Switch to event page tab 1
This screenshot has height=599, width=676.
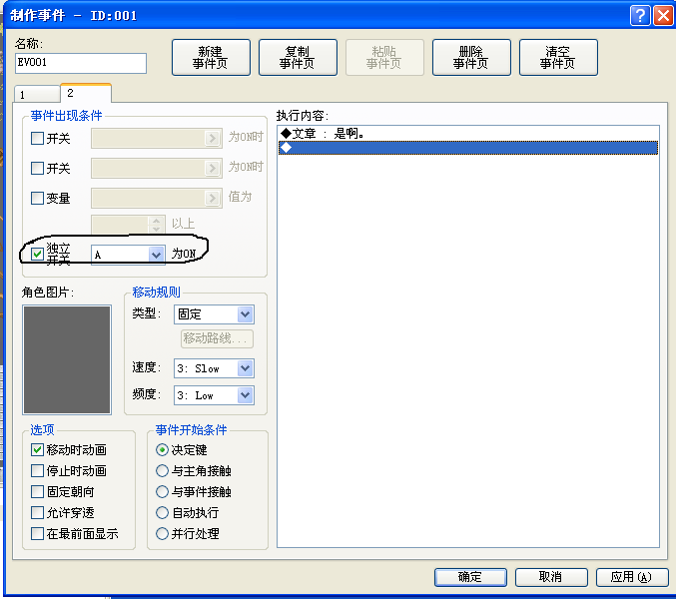pyautogui.click(x=37, y=94)
